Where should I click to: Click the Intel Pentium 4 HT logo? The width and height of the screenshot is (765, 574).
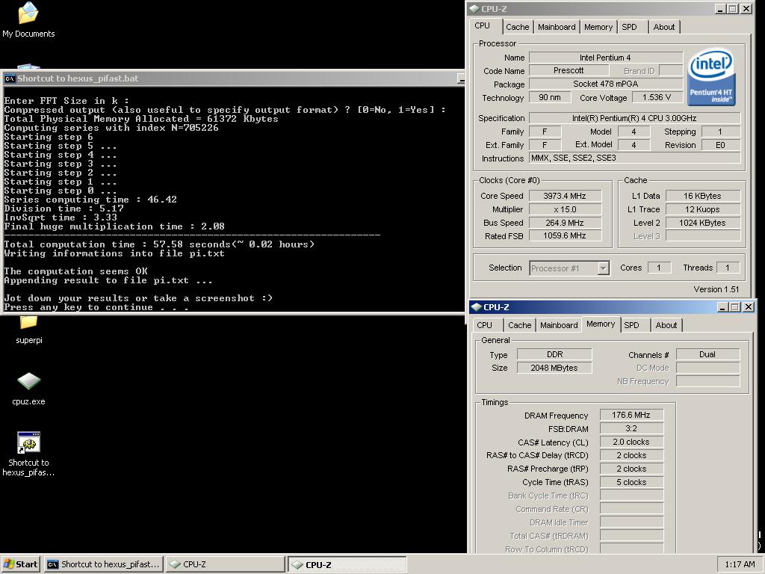pyautogui.click(x=711, y=77)
